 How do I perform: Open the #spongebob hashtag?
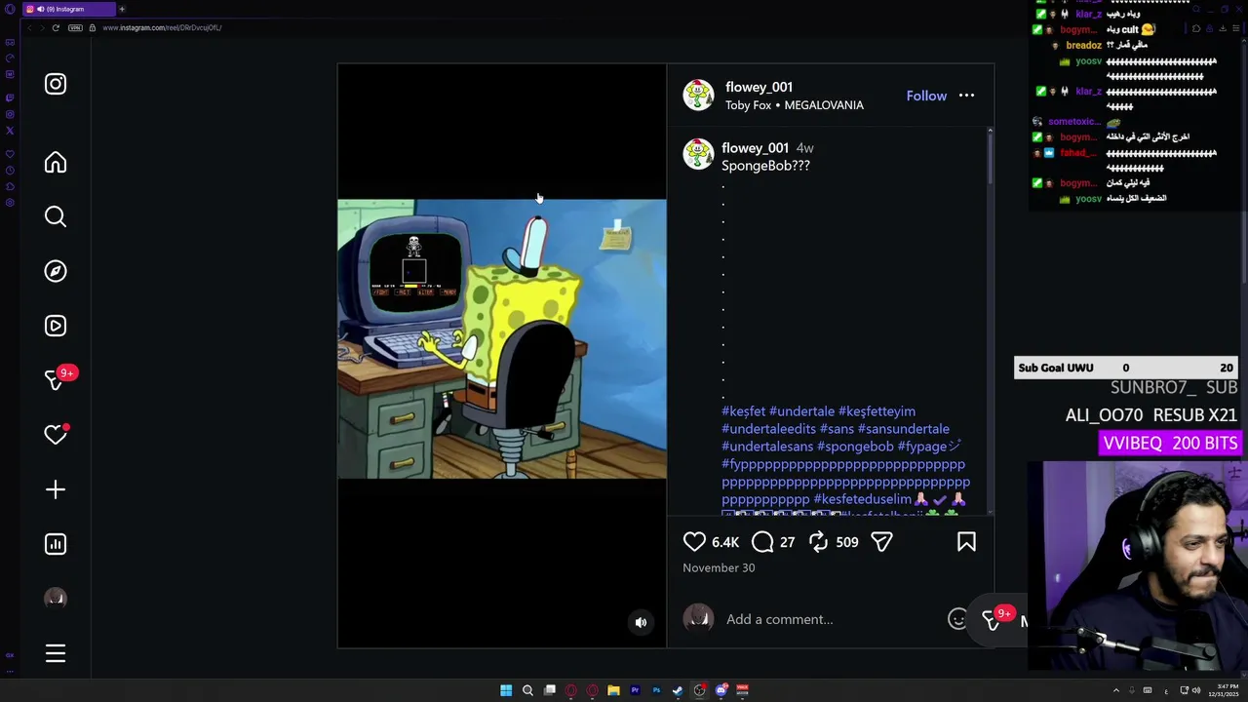tap(855, 447)
